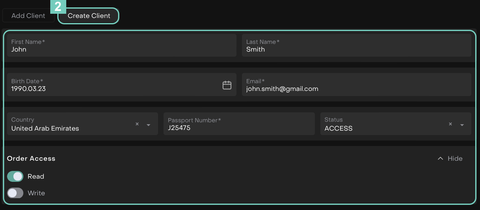This screenshot has width=480, height=210.
Task: Click the Birth Date date text
Action: tap(28, 89)
